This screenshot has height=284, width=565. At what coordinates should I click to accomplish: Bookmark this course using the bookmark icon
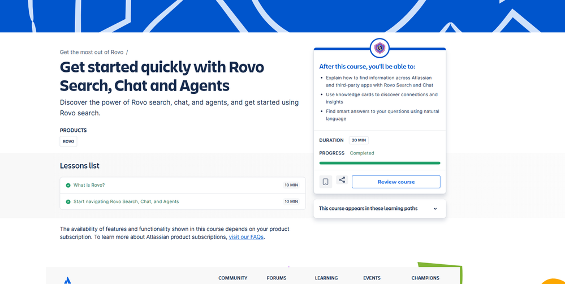pyautogui.click(x=325, y=182)
